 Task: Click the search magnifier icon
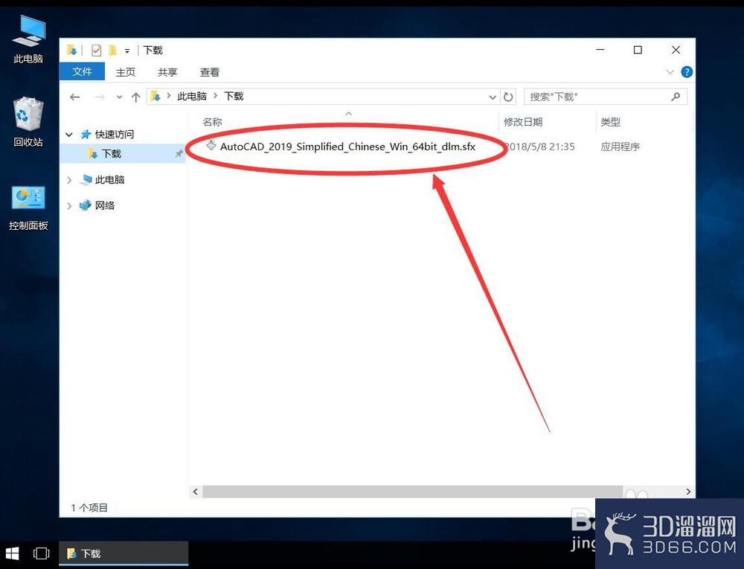click(676, 97)
